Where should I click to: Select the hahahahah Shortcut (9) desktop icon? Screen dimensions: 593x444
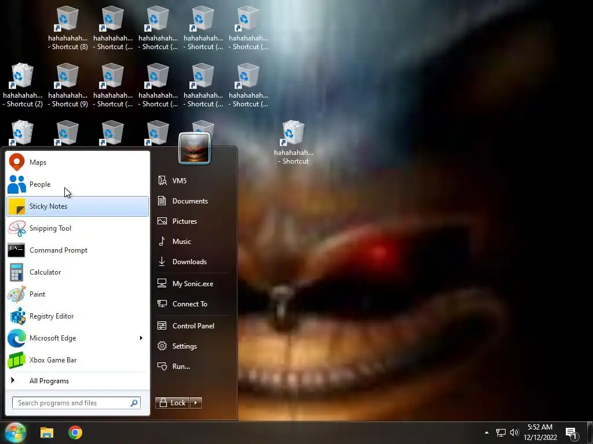68,86
